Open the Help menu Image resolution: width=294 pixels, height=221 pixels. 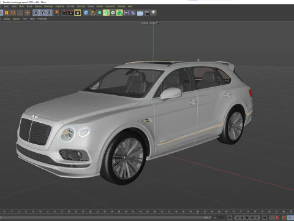130,6
